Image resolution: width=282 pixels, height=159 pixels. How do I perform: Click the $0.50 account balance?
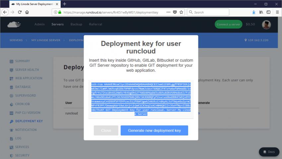click(x=250, y=24)
